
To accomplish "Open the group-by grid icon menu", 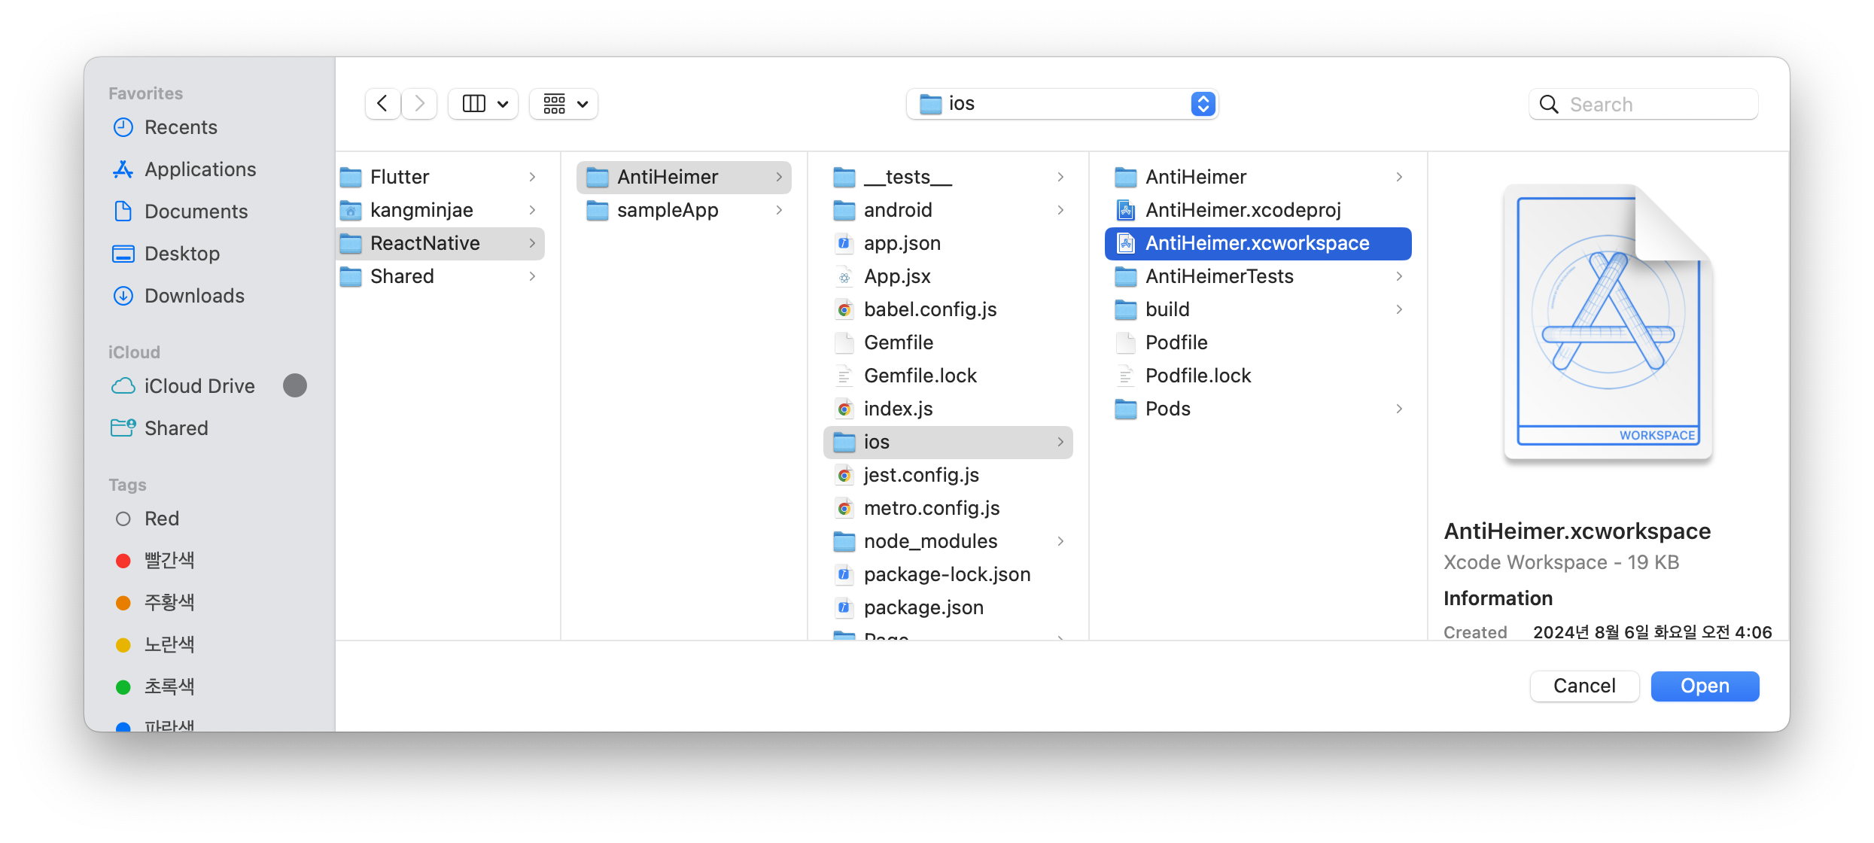I will point(564,104).
